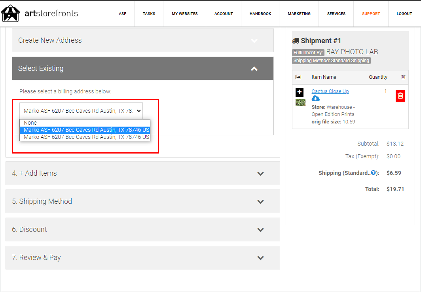Screen dimensions: 421x292
Task: Click the Shipping Method: Standard Shipping badge
Action: 331,61
